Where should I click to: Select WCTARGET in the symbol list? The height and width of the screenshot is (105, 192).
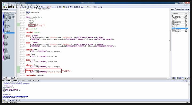pyautogui.click(x=7, y=19)
